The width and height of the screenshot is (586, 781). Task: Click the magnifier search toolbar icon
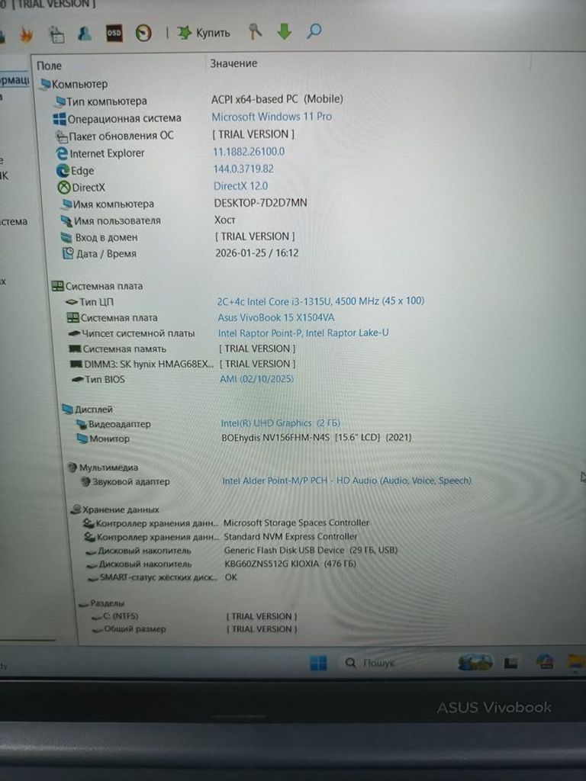314,31
